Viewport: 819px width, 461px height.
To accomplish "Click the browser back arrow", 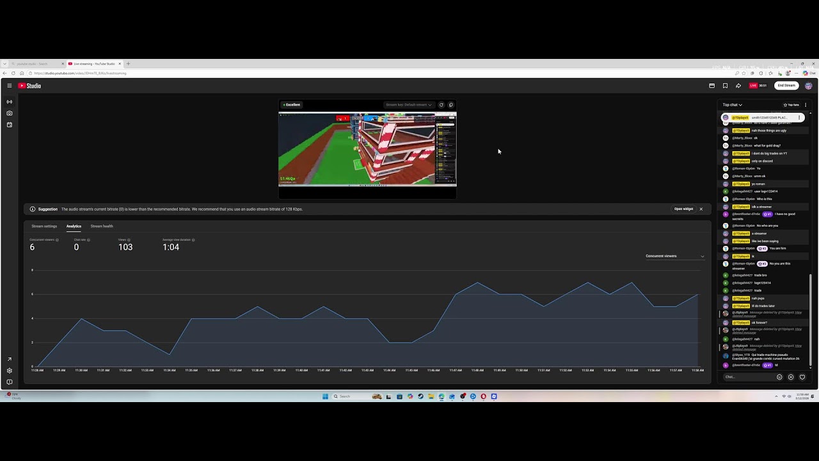I will point(4,73).
